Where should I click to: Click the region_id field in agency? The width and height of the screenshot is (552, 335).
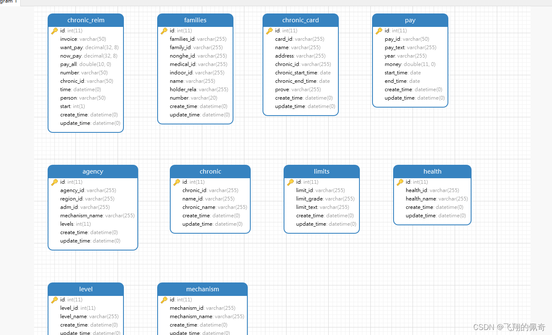[87, 199]
